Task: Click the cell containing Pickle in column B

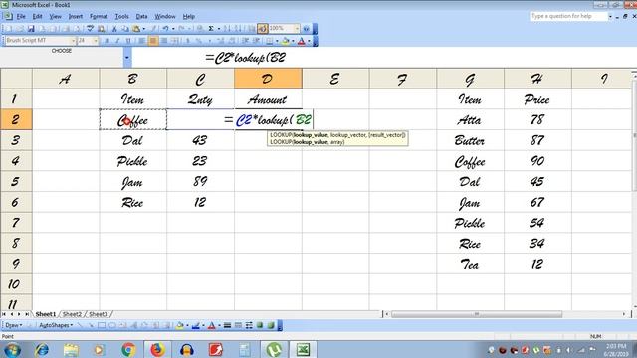Action: (132, 161)
